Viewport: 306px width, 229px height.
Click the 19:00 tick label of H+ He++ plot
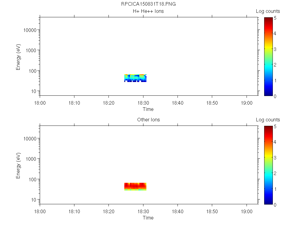[x=247, y=103]
